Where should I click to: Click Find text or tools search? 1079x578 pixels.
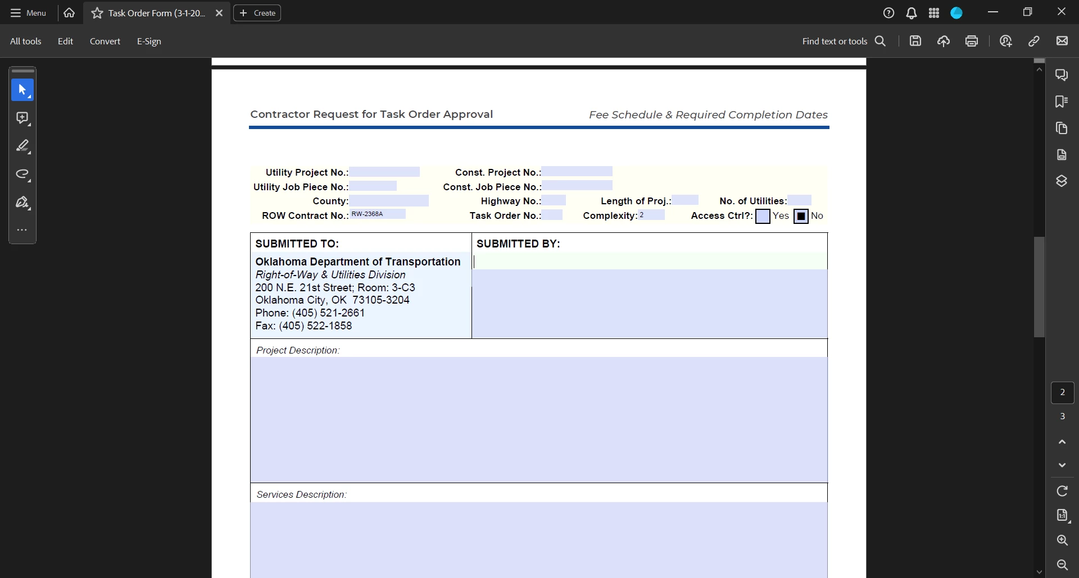pyautogui.click(x=844, y=41)
